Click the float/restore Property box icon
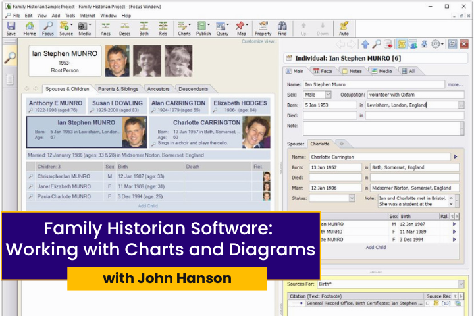Viewport: 474px width, 316px height. (452, 45)
